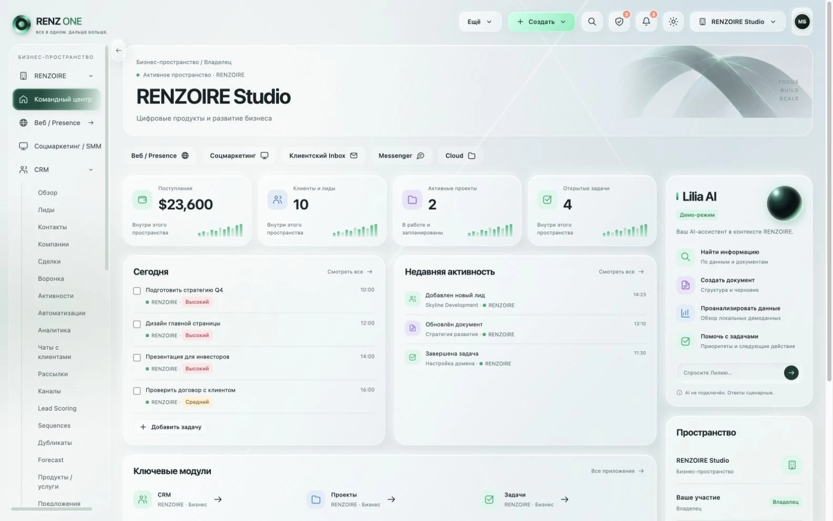
Task: Open the Клиентский Inbox shortcut
Action: click(x=323, y=156)
